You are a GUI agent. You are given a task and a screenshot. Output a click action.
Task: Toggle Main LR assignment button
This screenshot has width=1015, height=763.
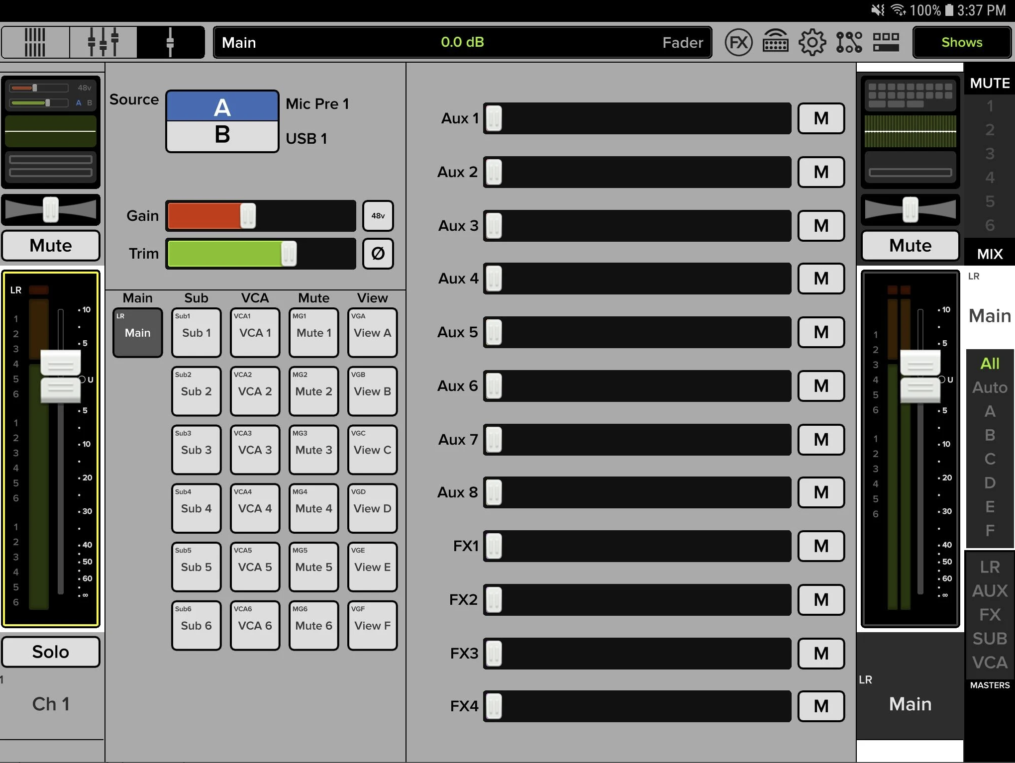coord(138,333)
